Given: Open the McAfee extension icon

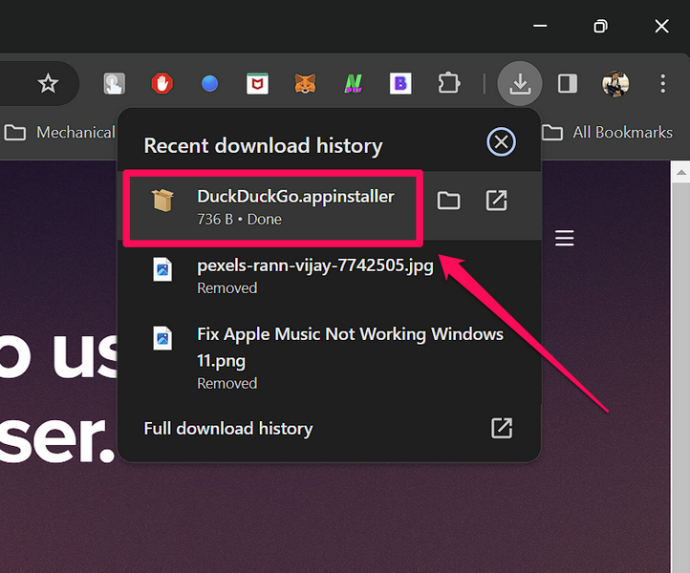Looking at the screenshot, I should pos(257,84).
